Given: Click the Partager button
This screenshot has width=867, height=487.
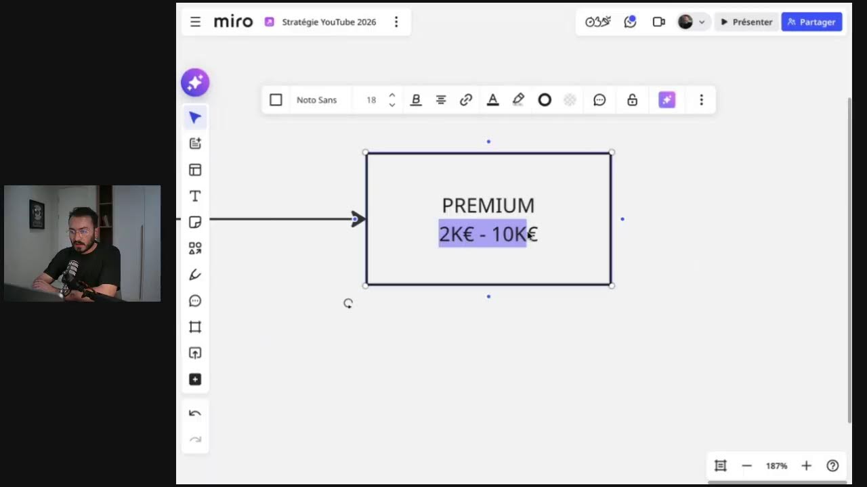Looking at the screenshot, I should tap(811, 22).
